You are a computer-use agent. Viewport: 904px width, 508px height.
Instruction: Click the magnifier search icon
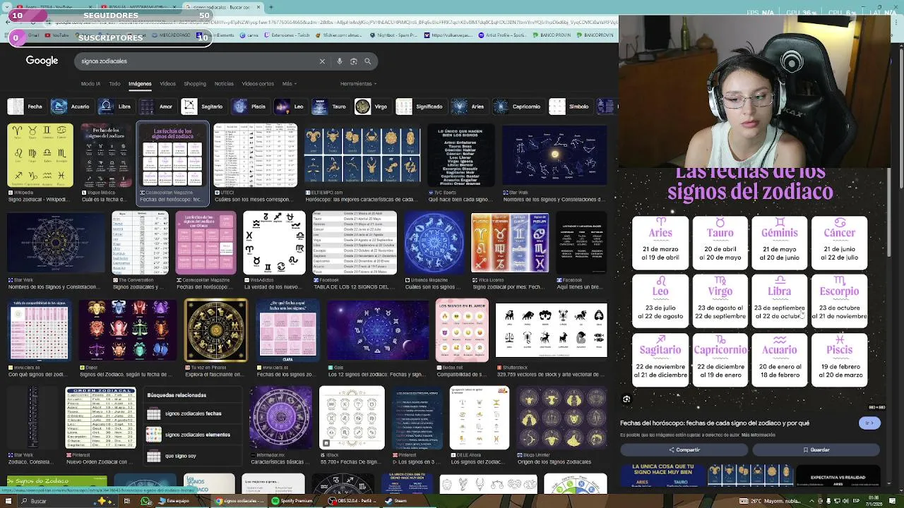click(367, 61)
